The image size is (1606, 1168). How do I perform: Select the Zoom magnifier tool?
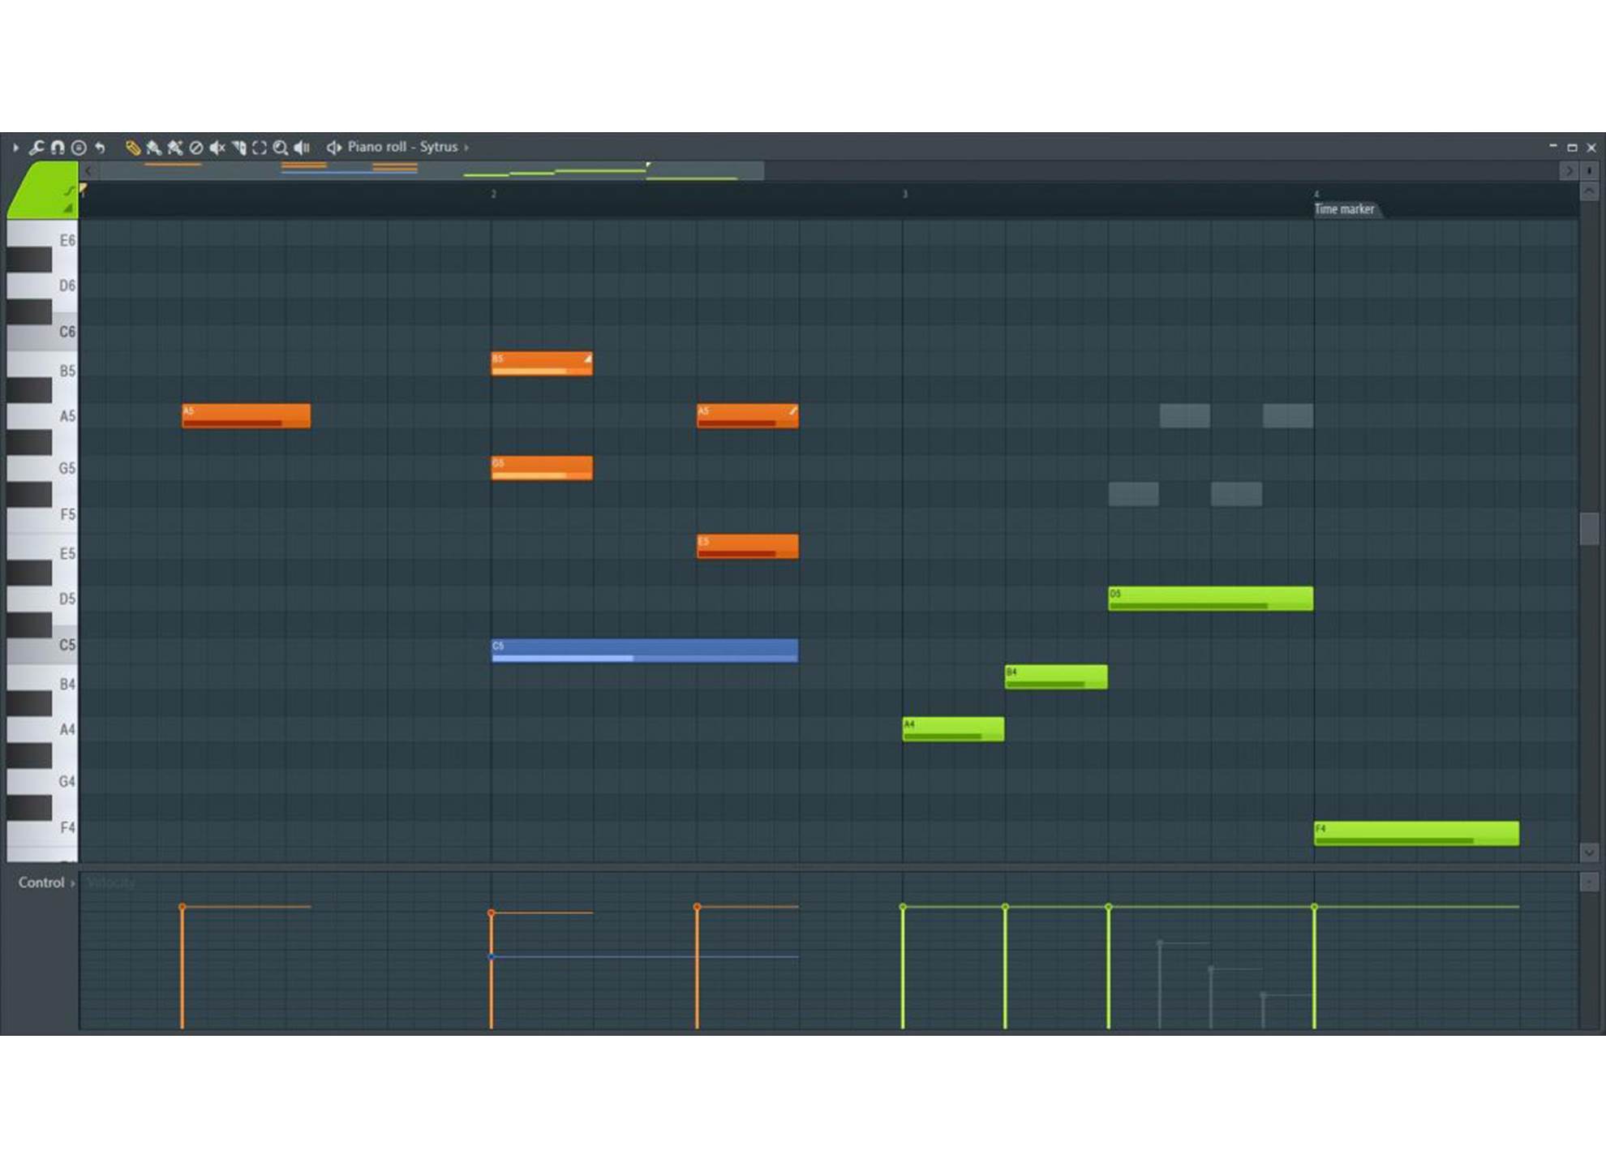[281, 148]
